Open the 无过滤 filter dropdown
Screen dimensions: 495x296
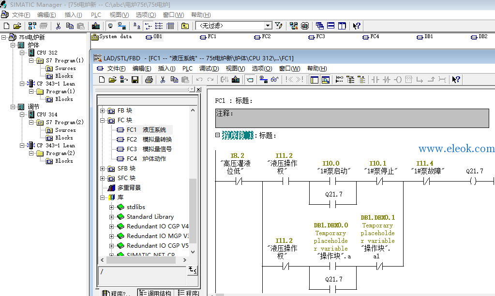[268, 26]
